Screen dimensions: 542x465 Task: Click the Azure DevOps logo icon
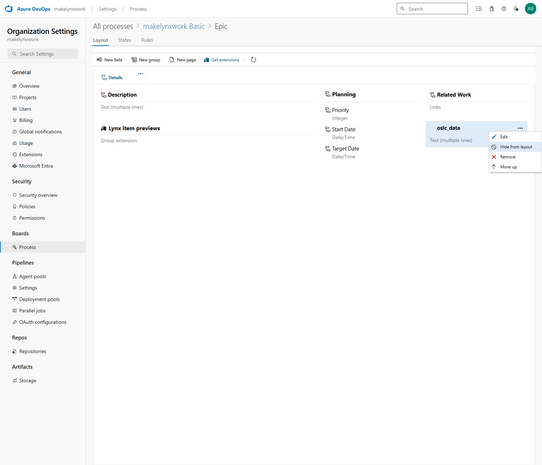(9, 9)
